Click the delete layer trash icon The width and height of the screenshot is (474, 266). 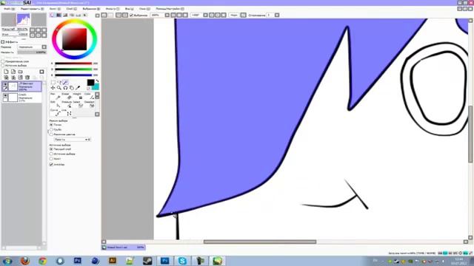click(27, 78)
